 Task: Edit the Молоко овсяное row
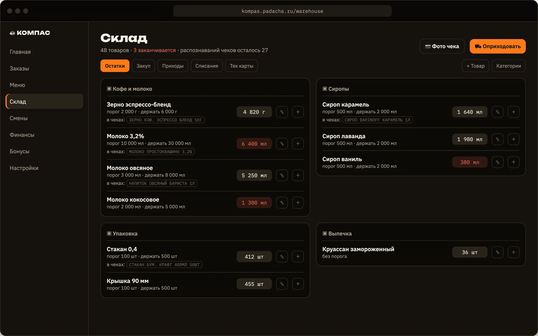pyautogui.click(x=282, y=176)
